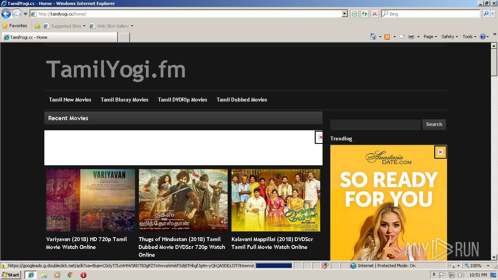Click the privacy report eye icon

point(325,266)
